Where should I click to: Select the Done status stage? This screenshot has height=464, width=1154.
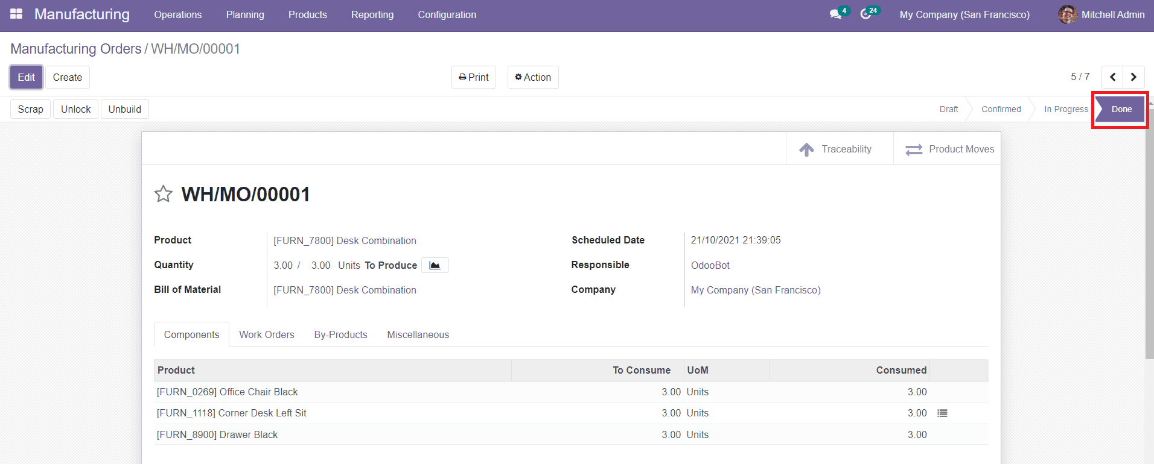[x=1121, y=109]
